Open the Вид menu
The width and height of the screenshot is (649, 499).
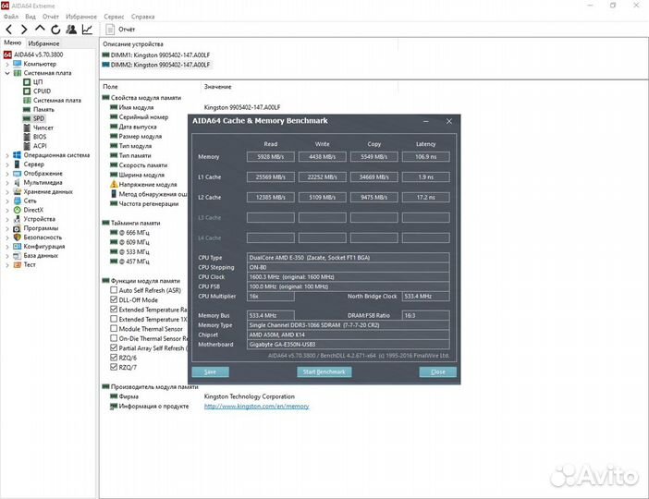pyautogui.click(x=31, y=17)
